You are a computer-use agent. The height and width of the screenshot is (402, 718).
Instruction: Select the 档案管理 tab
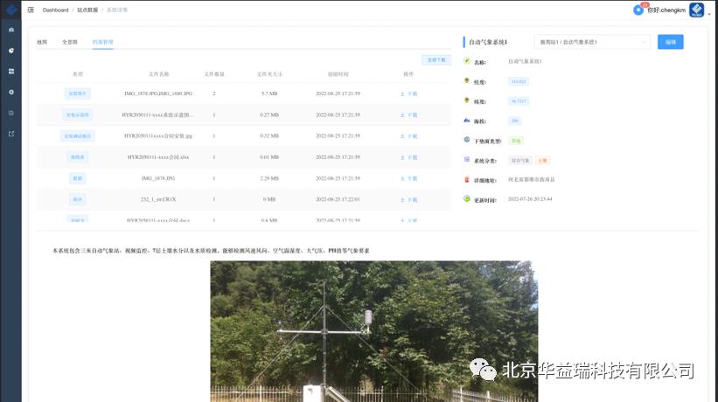click(102, 42)
